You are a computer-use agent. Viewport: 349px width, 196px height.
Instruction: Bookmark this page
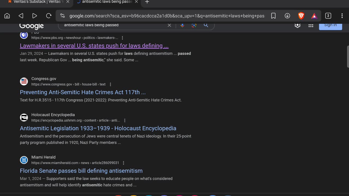273,16
